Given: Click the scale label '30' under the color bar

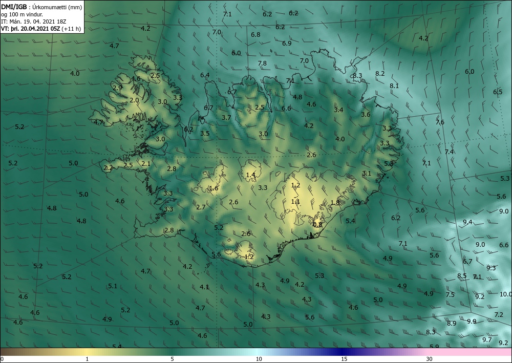Looking at the screenshot, I should coord(430,359).
